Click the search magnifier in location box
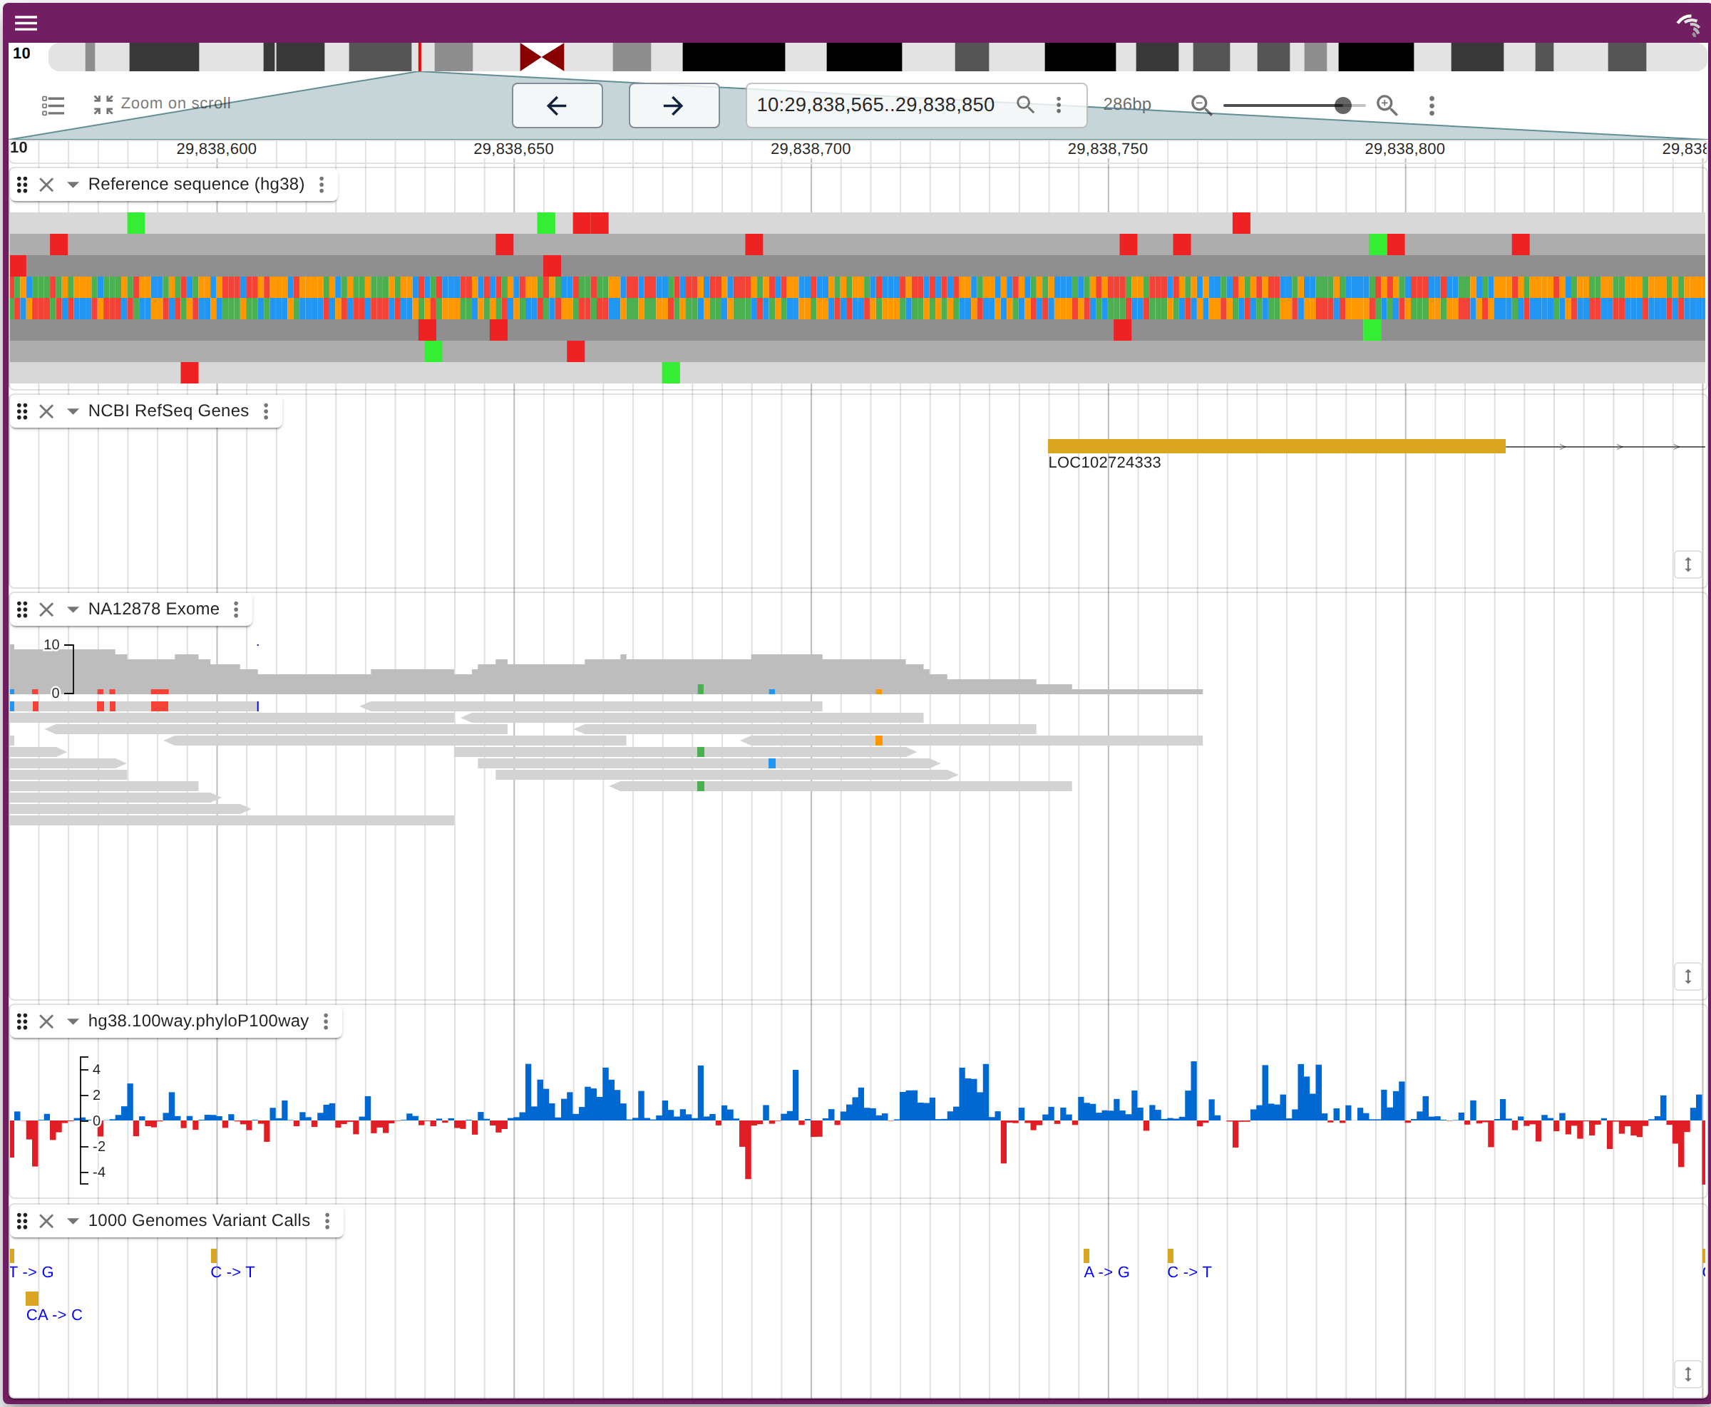1711x1407 pixels. (1025, 105)
